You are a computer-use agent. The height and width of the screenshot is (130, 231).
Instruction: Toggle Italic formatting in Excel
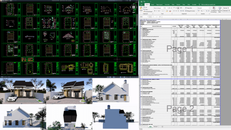[157, 11]
